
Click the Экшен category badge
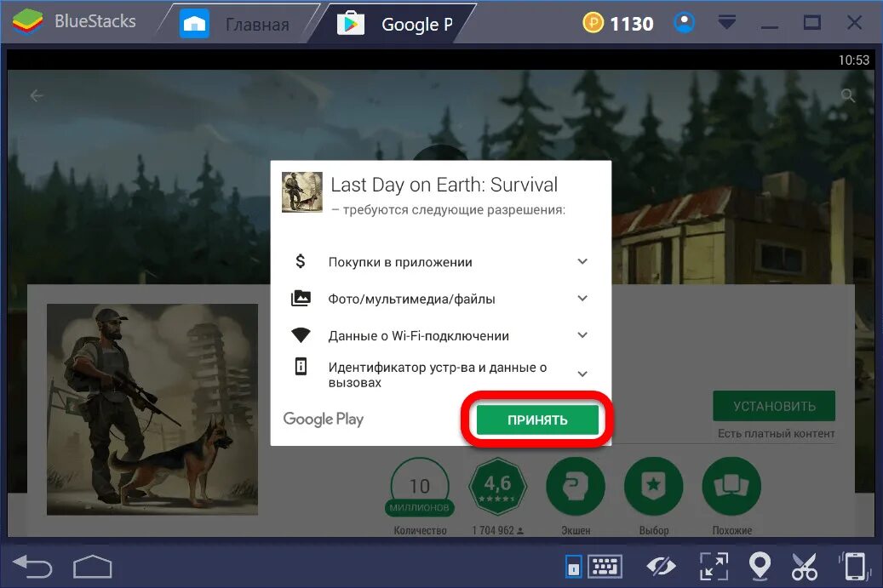(576, 487)
